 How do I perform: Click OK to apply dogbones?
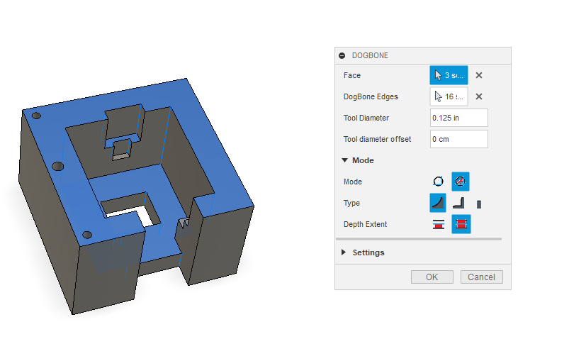point(432,277)
